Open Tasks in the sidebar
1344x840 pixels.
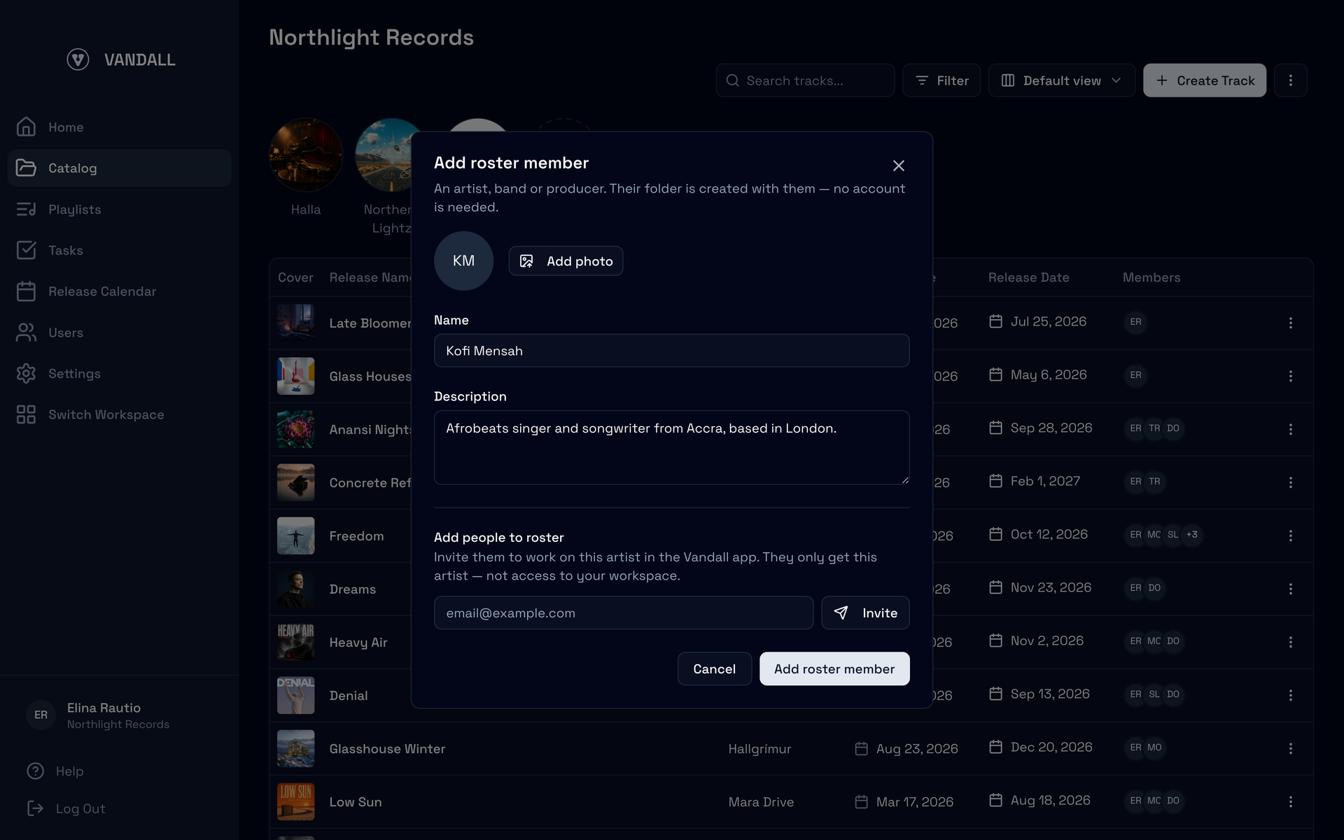[119, 251]
